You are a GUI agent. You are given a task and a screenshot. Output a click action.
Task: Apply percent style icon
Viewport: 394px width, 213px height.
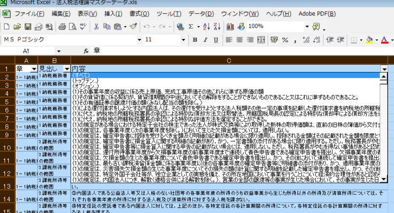[285, 40]
